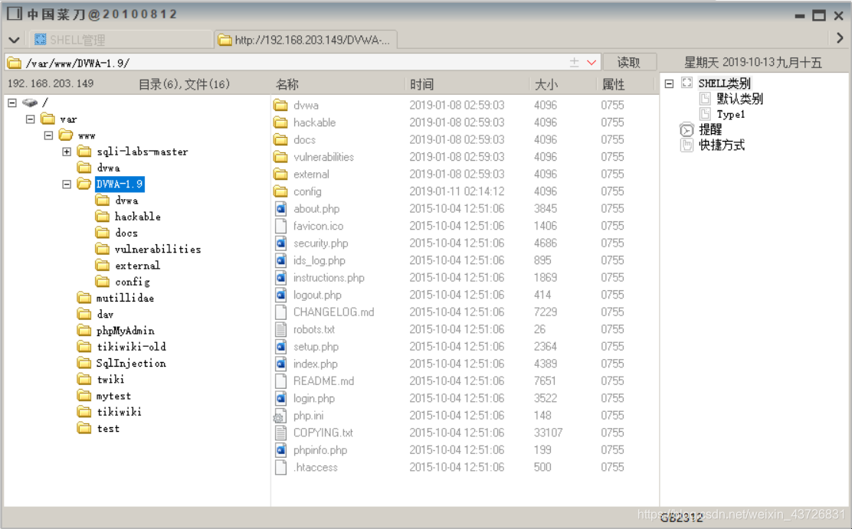Image resolution: width=852 pixels, height=529 pixels.
Task: Select 默认类别 in right panel
Action: pos(739,98)
